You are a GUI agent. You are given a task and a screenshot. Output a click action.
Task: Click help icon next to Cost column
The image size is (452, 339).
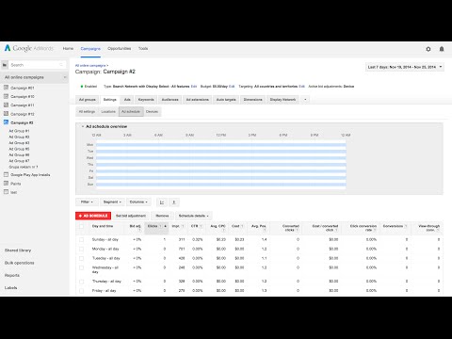pos(242,226)
